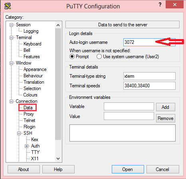Select the Data category
The height and width of the screenshot is (179, 186).
pos(28,108)
